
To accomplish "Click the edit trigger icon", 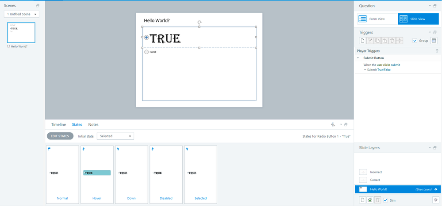I will pos(370,41).
